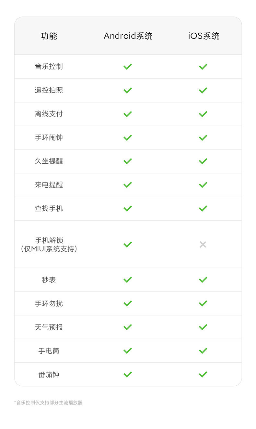
Task: Select the Android系统 column header
Action: 128,36
